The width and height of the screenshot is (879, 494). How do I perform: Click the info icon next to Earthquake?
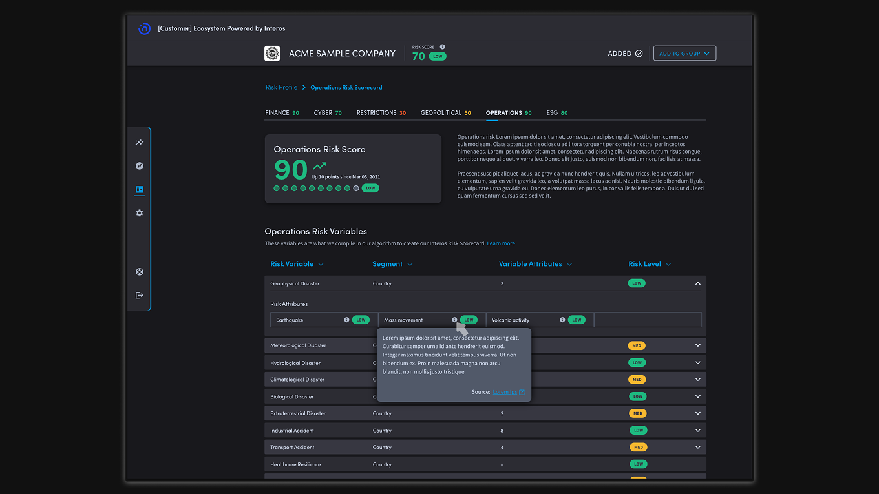(346, 320)
